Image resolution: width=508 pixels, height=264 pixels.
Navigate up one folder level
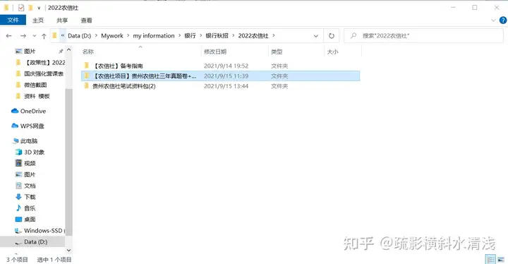point(44,36)
